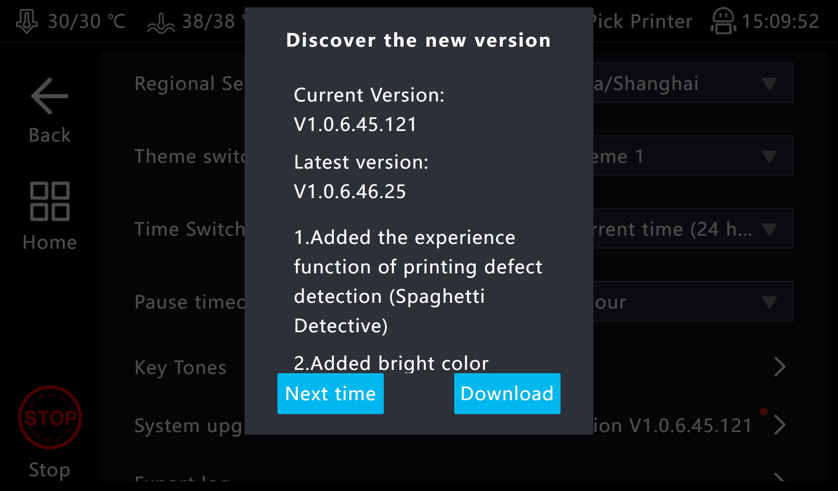Image resolution: width=838 pixels, height=491 pixels.
Task: Click the clock time display
Action: coord(780,21)
